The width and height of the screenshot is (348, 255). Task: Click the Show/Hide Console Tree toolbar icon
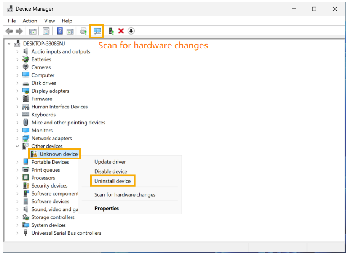tap(32, 31)
